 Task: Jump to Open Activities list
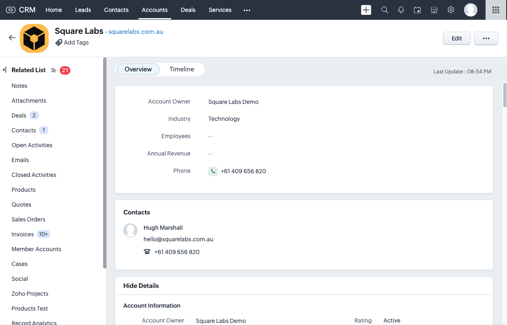[32, 145]
